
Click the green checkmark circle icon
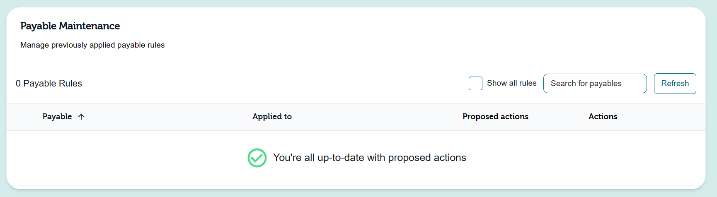[257, 158]
